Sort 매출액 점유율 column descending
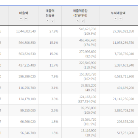 [53, 21]
